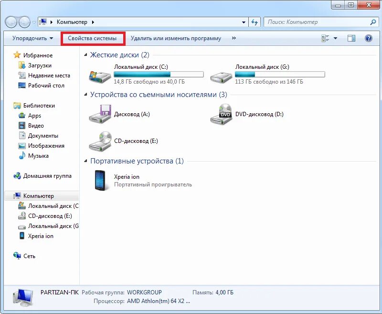
Task: Select Сеть in navigation pane
Action: coord(29,256)
